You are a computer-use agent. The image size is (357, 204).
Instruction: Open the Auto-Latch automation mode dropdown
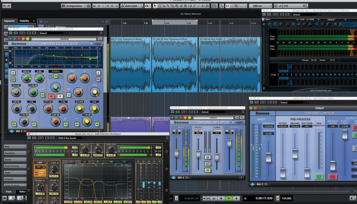[132, 6]
